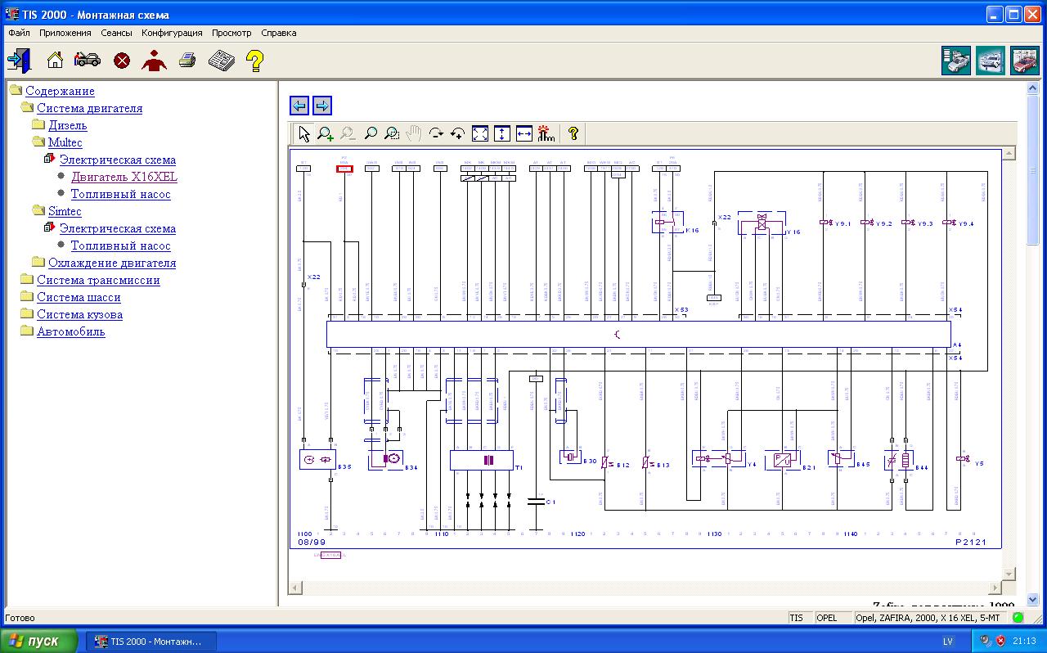Click the blue forward arrow button
Image resolution: width=1047 pixels, height=653 pixels.
322,106
